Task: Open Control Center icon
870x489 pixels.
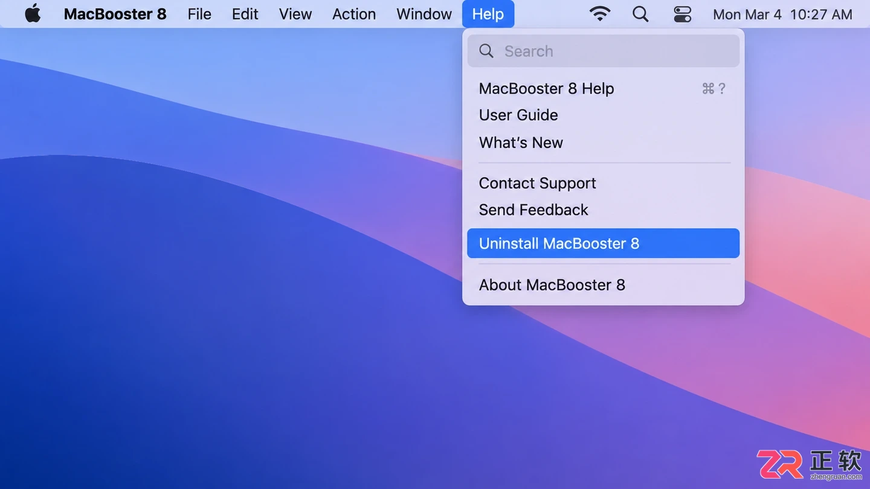Action: point(683,14)
